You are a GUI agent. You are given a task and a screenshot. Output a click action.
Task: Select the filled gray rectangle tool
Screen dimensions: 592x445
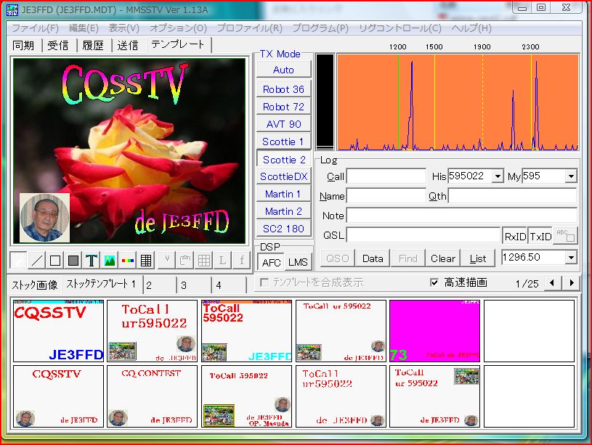73,260
